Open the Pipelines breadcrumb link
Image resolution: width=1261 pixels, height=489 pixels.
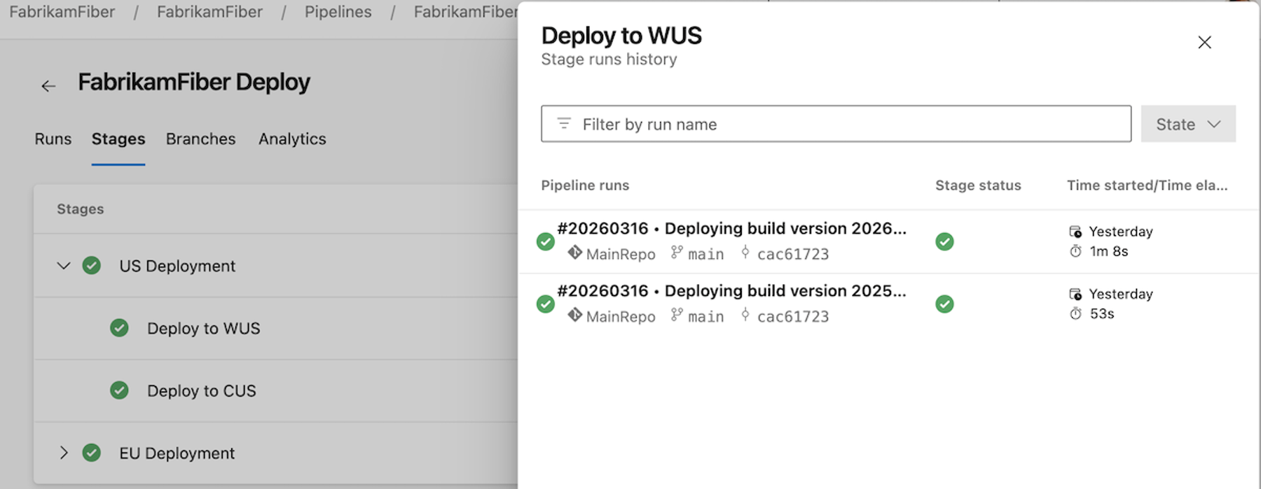[338, 12]
